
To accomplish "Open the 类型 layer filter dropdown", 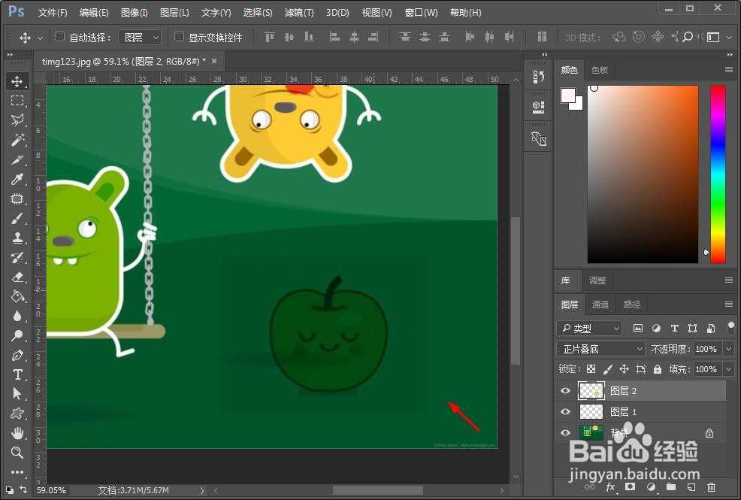I will [590, 328].
